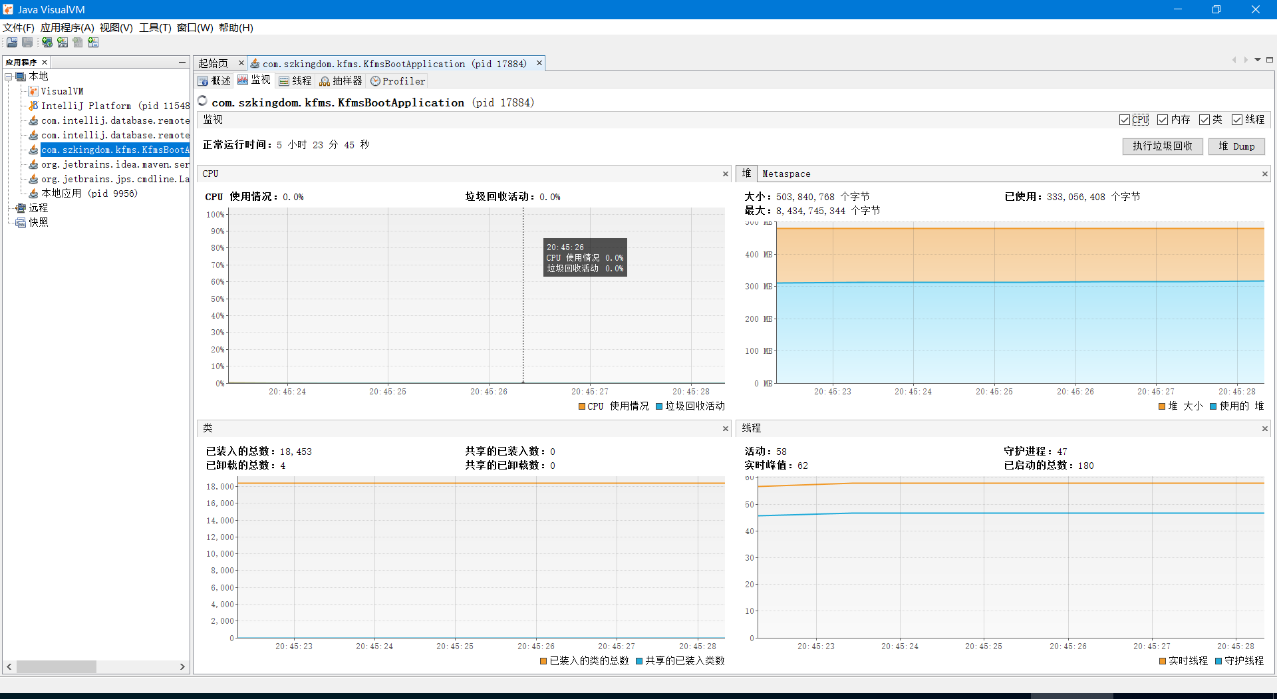Click the greyed-out Add VM Coredump toolbar icon
This screenshot has width=1277, height=699.
tap(78, 43)
